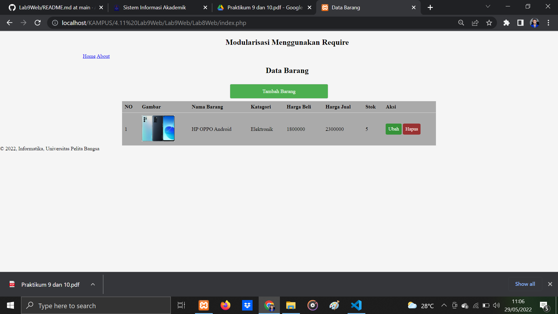Screen dimensions: 558x314
Task: Open the browser extensions puzzle icon
Action: [x=507, y=23]
